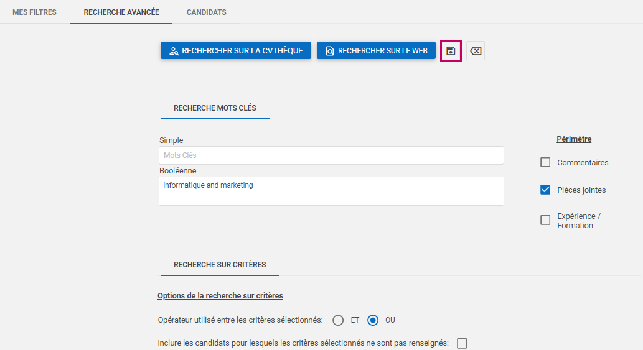This screenshot has width=643, height=350.
Task: Select the RECHERCHE AVANCÉE tab
Action: coord(121,12)
